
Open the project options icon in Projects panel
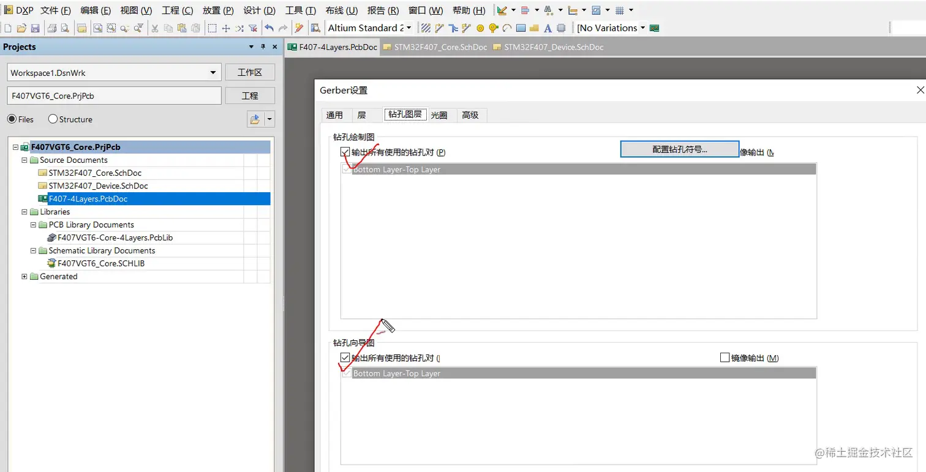255,119
